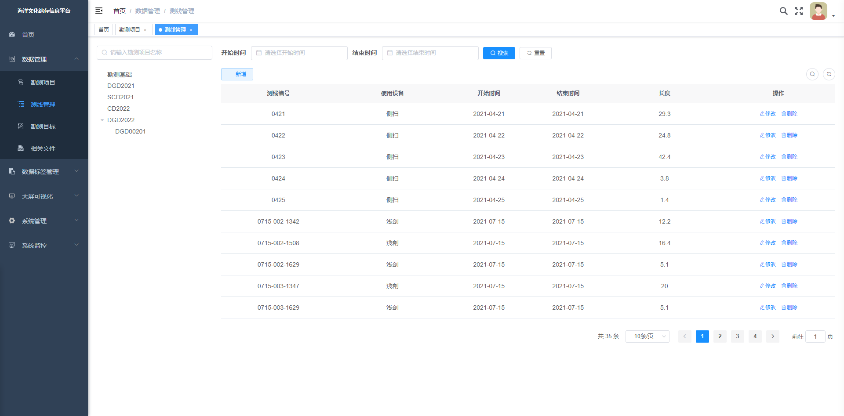Image resolution: width=844 pixels, height=416 pixels.
Task: Edit row 0425 via 修改
Action: (768, 200)
